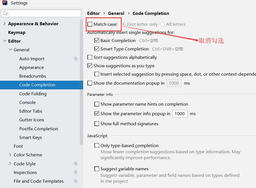Uncheck Basic Completion auto-insert option
This screenshot has width=256, height=188.
coord(97,41)
